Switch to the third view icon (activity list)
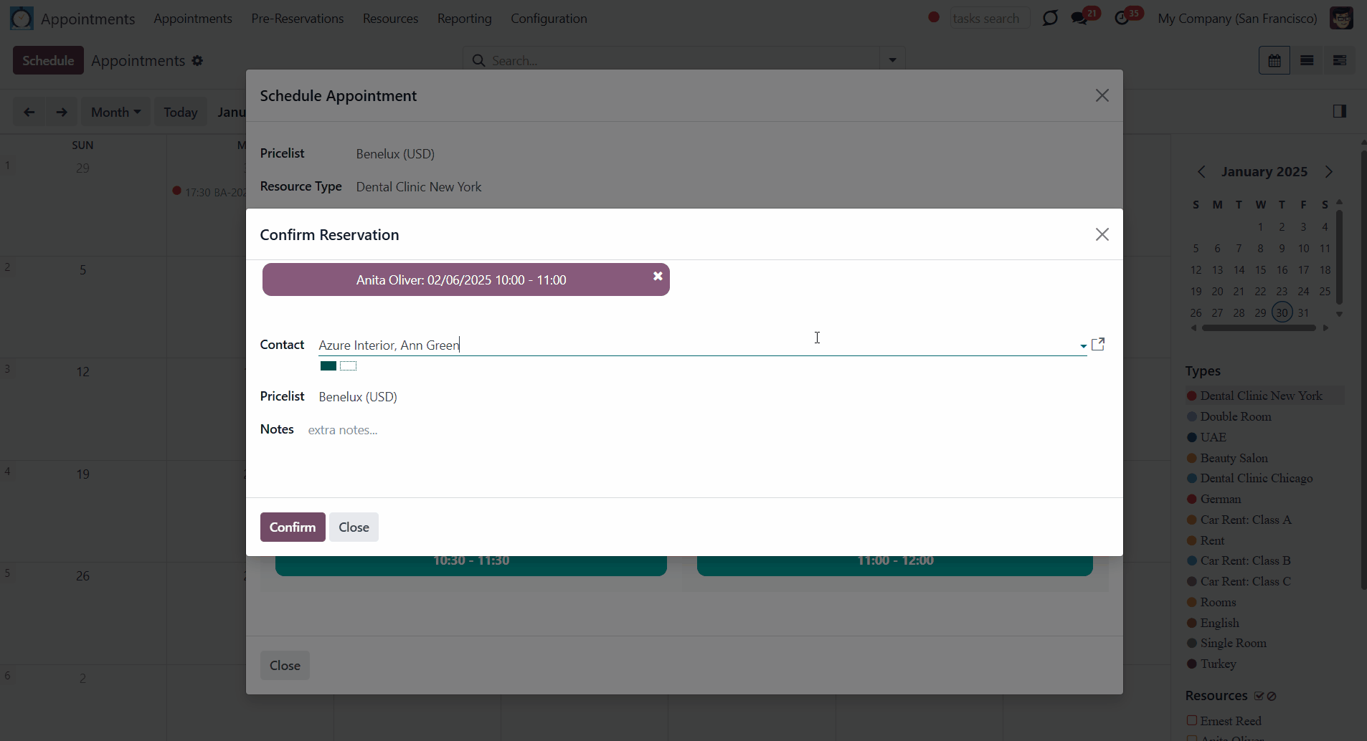1367x741 pixels. click(x=1339, y=60)
